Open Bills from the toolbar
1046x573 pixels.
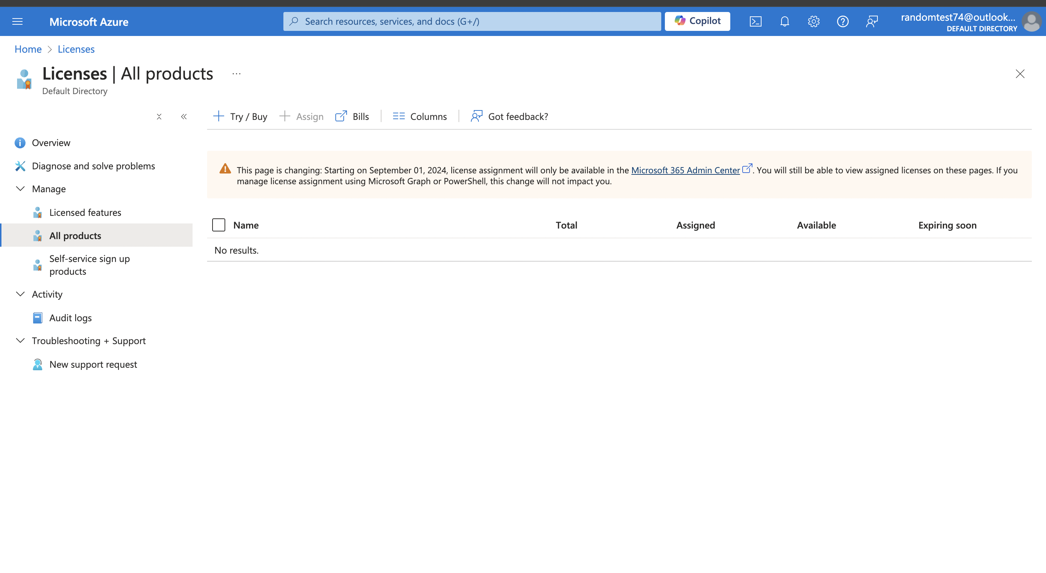pyautogui.click(x=352, y=117)
